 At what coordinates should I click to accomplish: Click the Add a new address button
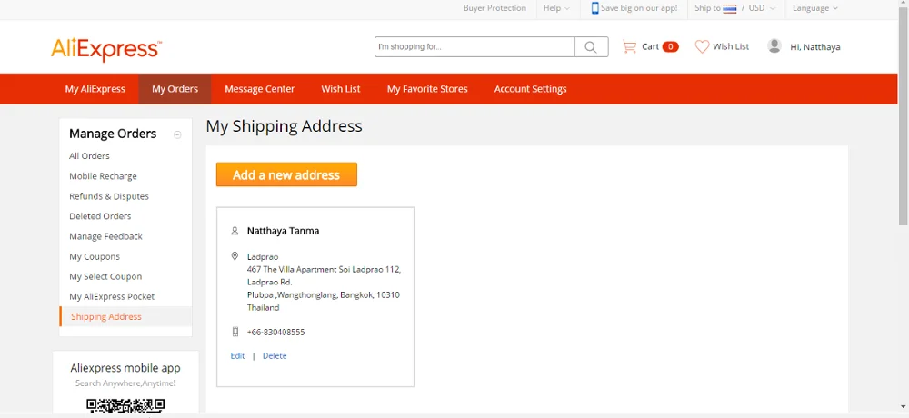pos(286,174)
